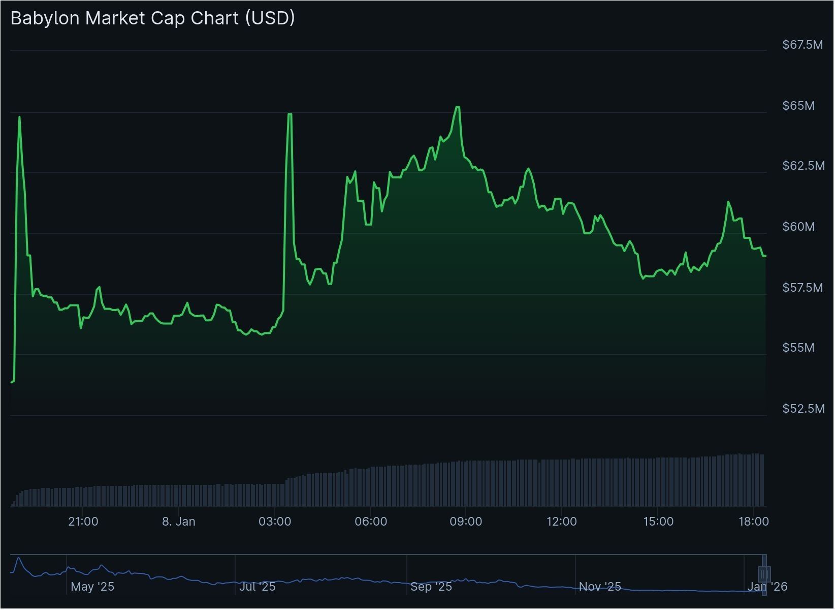835x610 pixels.
Task: Jump to Jan '26 in the navigator
Action: [x=767, y=587]
